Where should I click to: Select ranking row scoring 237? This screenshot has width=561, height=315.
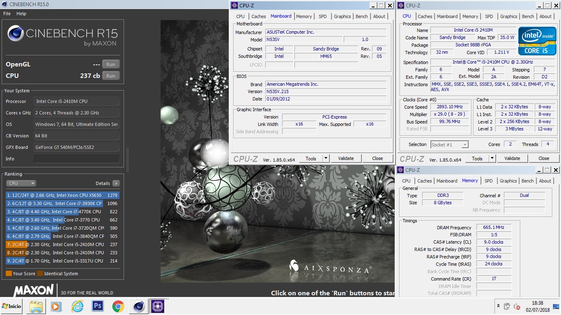coord(62,244)
